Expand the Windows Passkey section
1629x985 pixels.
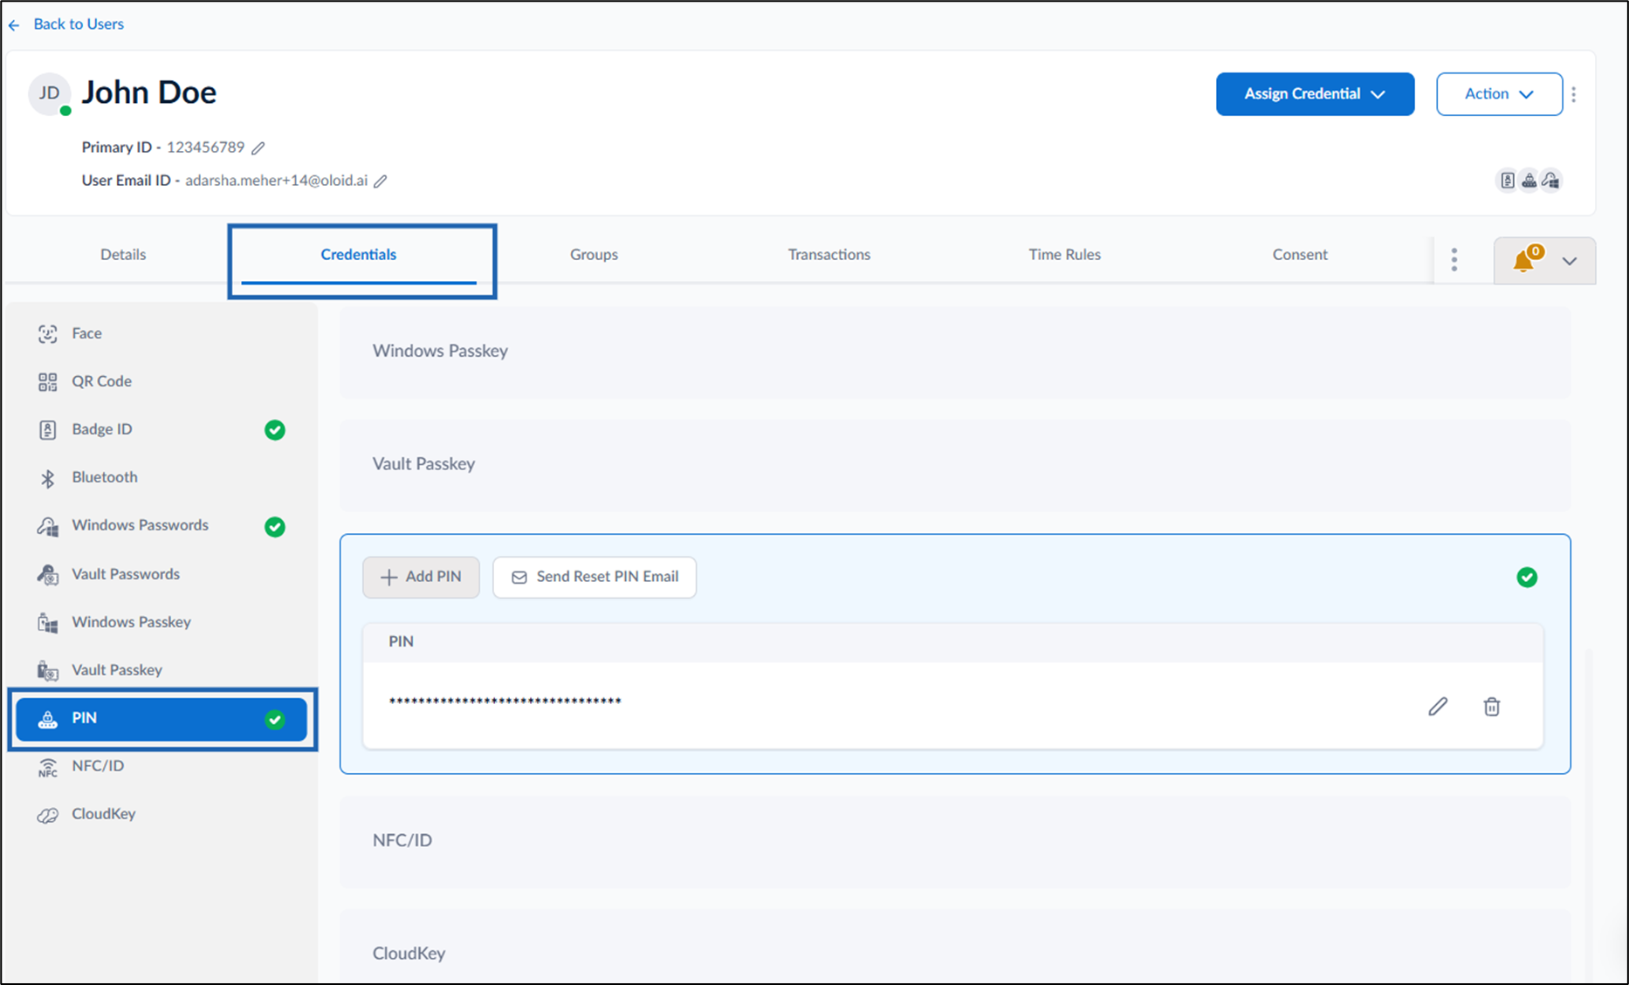point(955,352)
